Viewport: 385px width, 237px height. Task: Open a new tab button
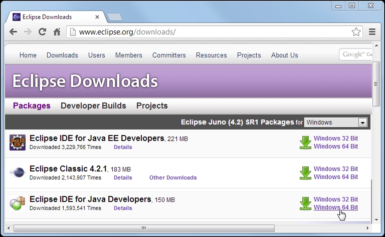(x=115, y=17)
